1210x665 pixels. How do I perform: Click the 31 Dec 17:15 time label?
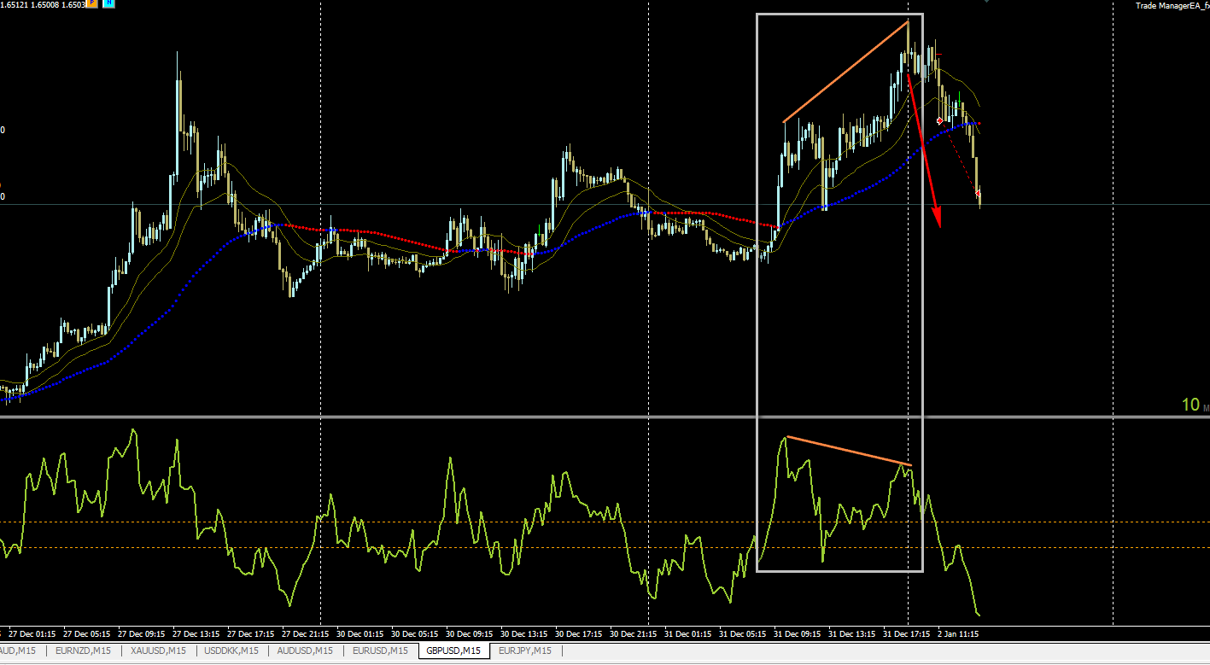tap(907, 634)
